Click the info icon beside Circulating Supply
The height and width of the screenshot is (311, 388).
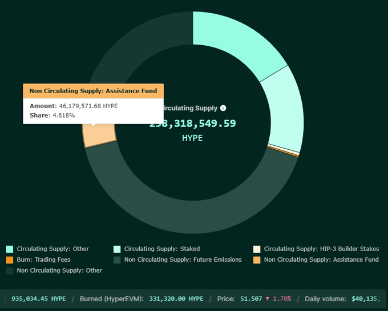tap(223, 108)
